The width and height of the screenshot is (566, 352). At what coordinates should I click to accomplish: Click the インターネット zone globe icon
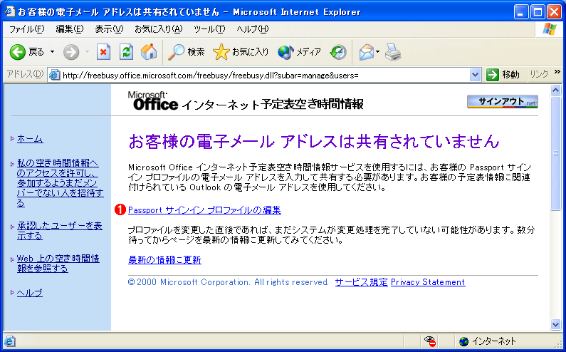pyautogui.click(x=464, y=341)
